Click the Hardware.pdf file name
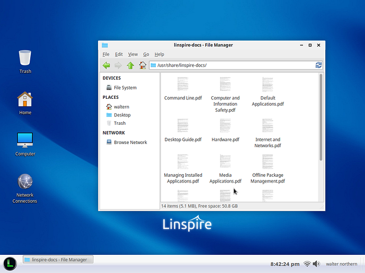Viewport: 365px width, 273px height. point(225,139)
